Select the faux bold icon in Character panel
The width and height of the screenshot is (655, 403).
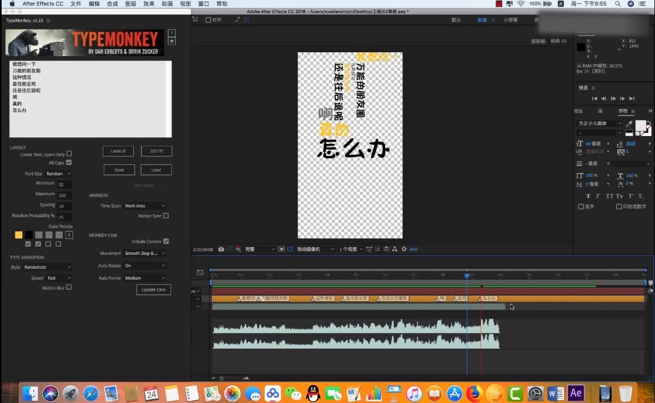click(588, 196)
